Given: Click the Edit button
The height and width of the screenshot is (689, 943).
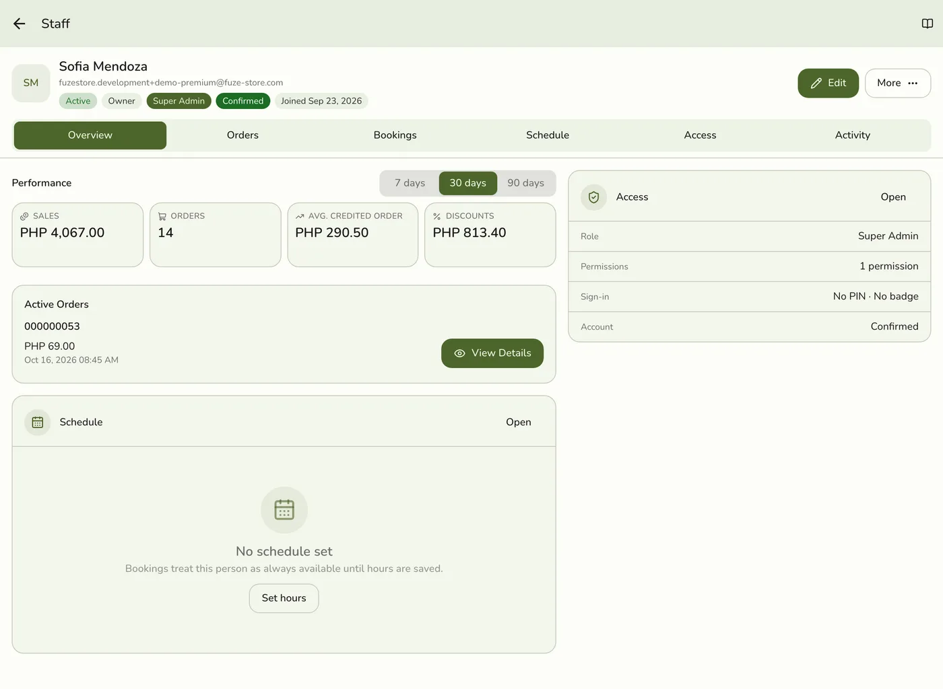Looking at the screenshot, I should click(828, 83).
